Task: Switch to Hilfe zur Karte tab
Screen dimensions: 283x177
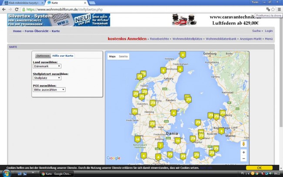Action: 63,56
